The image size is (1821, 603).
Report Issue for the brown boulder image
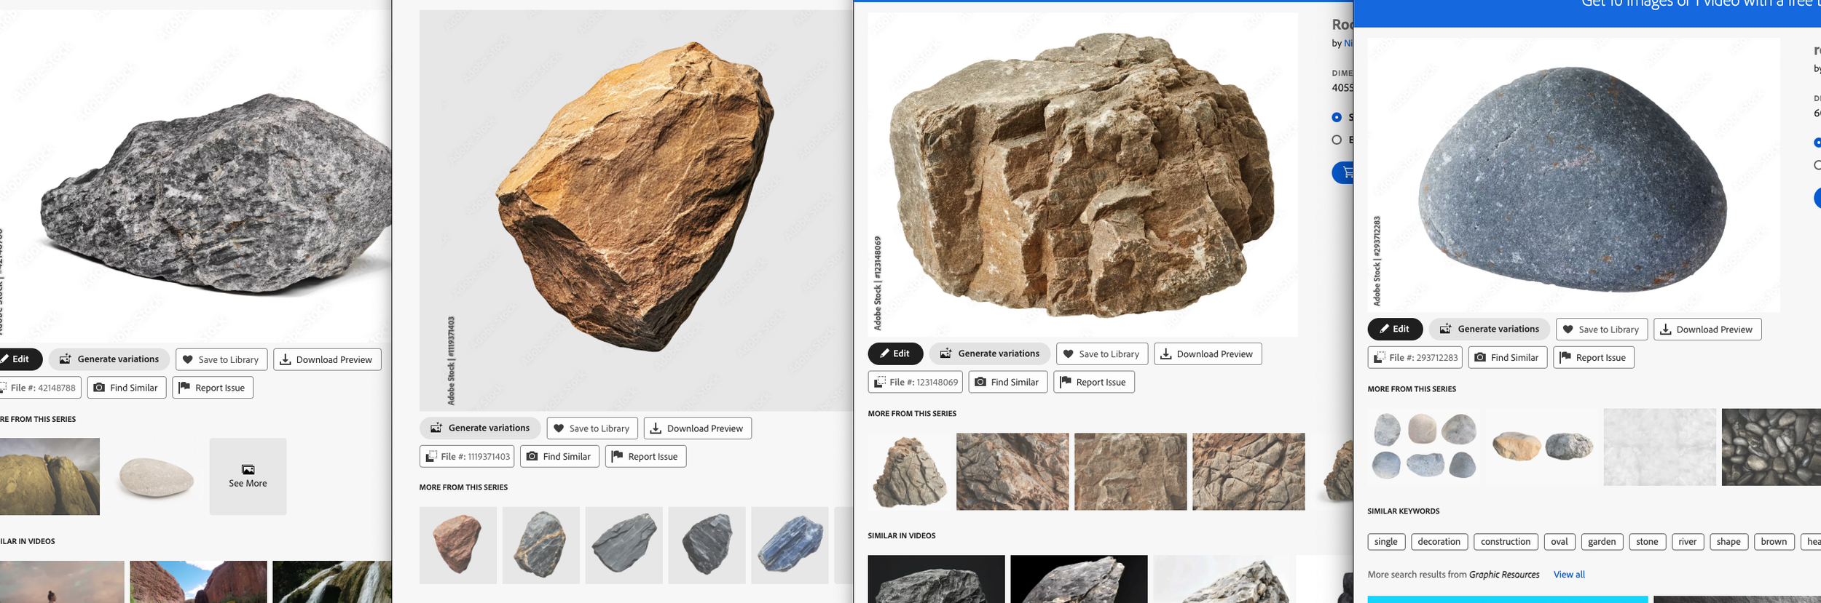(1094, 382)
